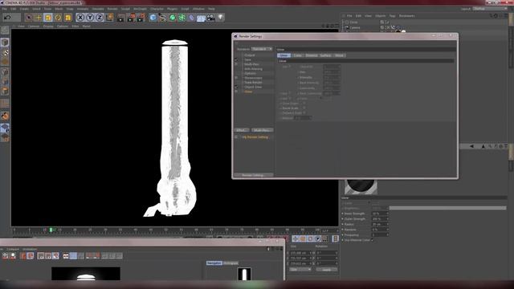The width and height of the screenshot is (514, 289).
Task: Click the Effect... button
Action: [242, 130]
